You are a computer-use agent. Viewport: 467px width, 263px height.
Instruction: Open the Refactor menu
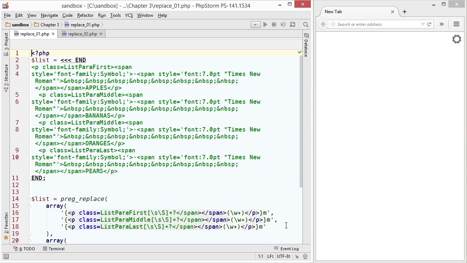point(85,15)
